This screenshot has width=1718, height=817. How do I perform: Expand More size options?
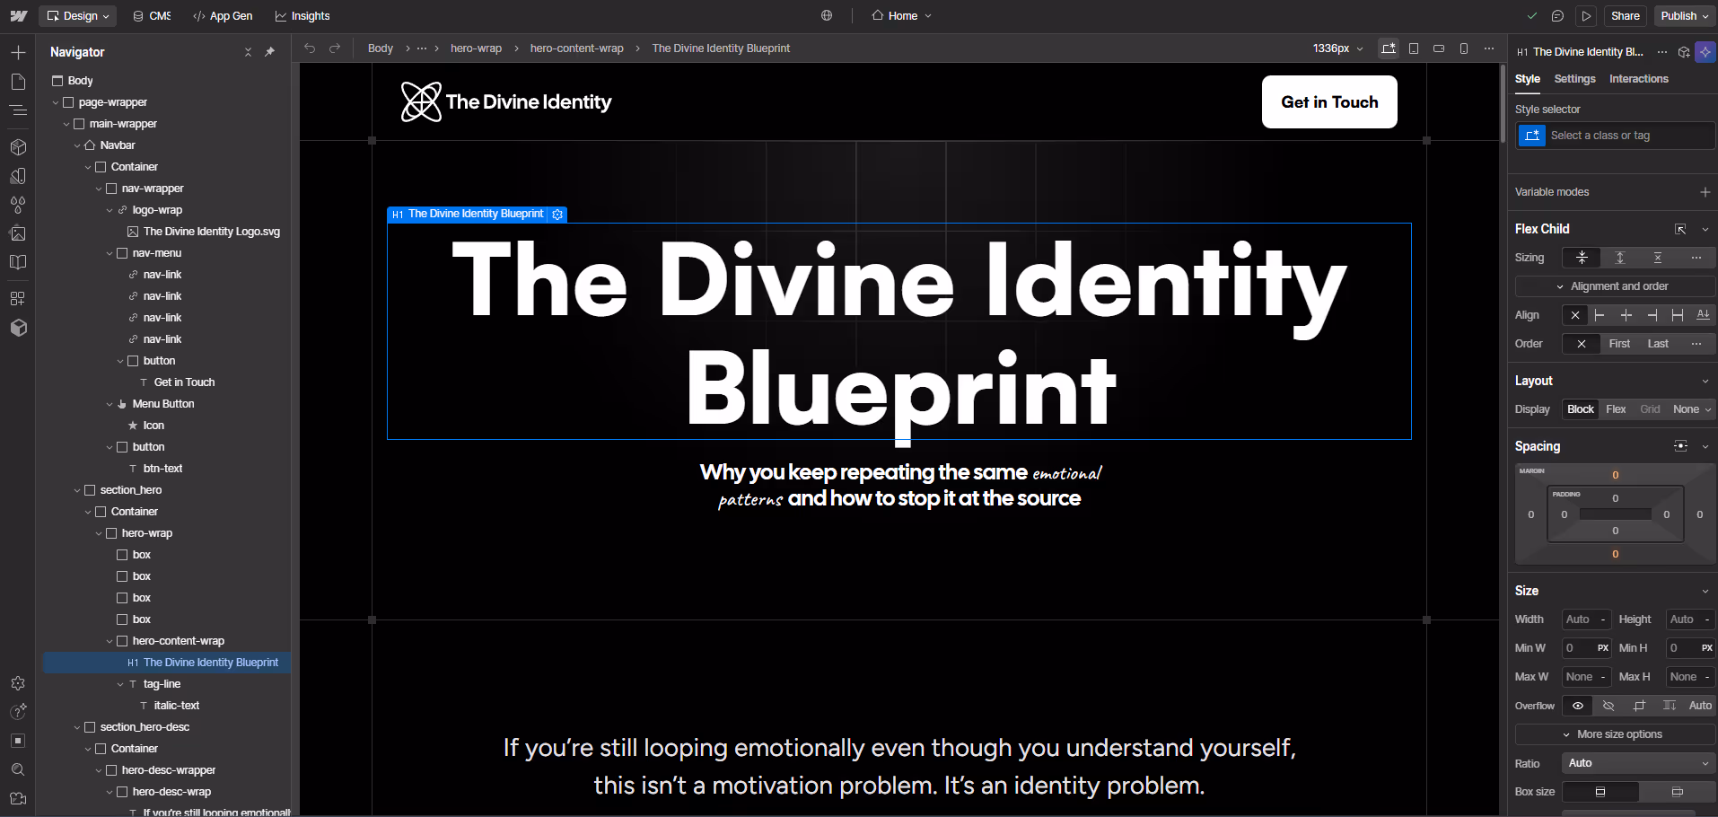coord(1615,734)
